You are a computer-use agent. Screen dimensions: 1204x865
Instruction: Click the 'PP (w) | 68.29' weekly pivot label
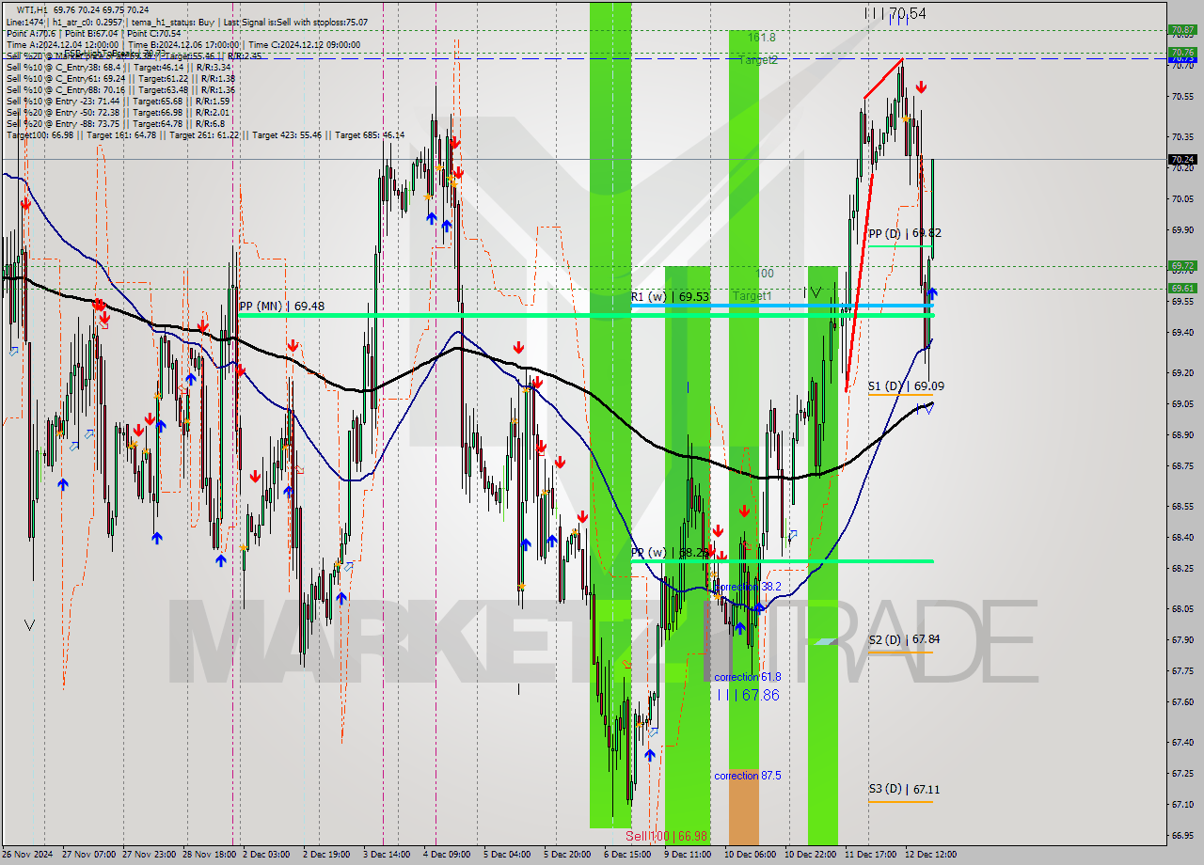[669, 553]
